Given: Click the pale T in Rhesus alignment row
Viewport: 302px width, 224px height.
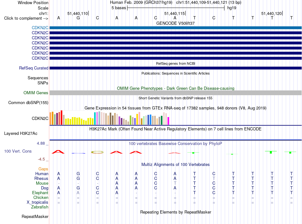Looking at the screenshot, I should click(214, 179).
